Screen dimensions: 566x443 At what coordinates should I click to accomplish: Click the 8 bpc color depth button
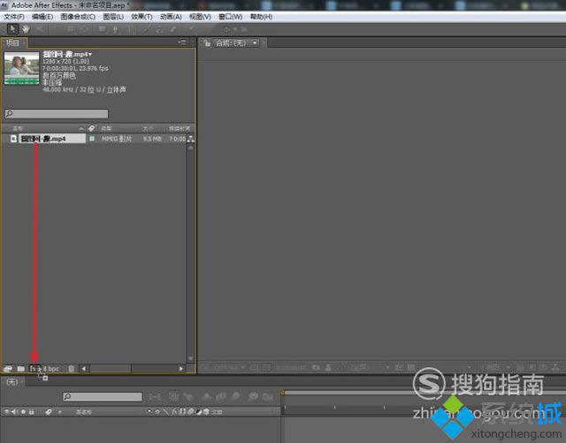click(51, 369)
